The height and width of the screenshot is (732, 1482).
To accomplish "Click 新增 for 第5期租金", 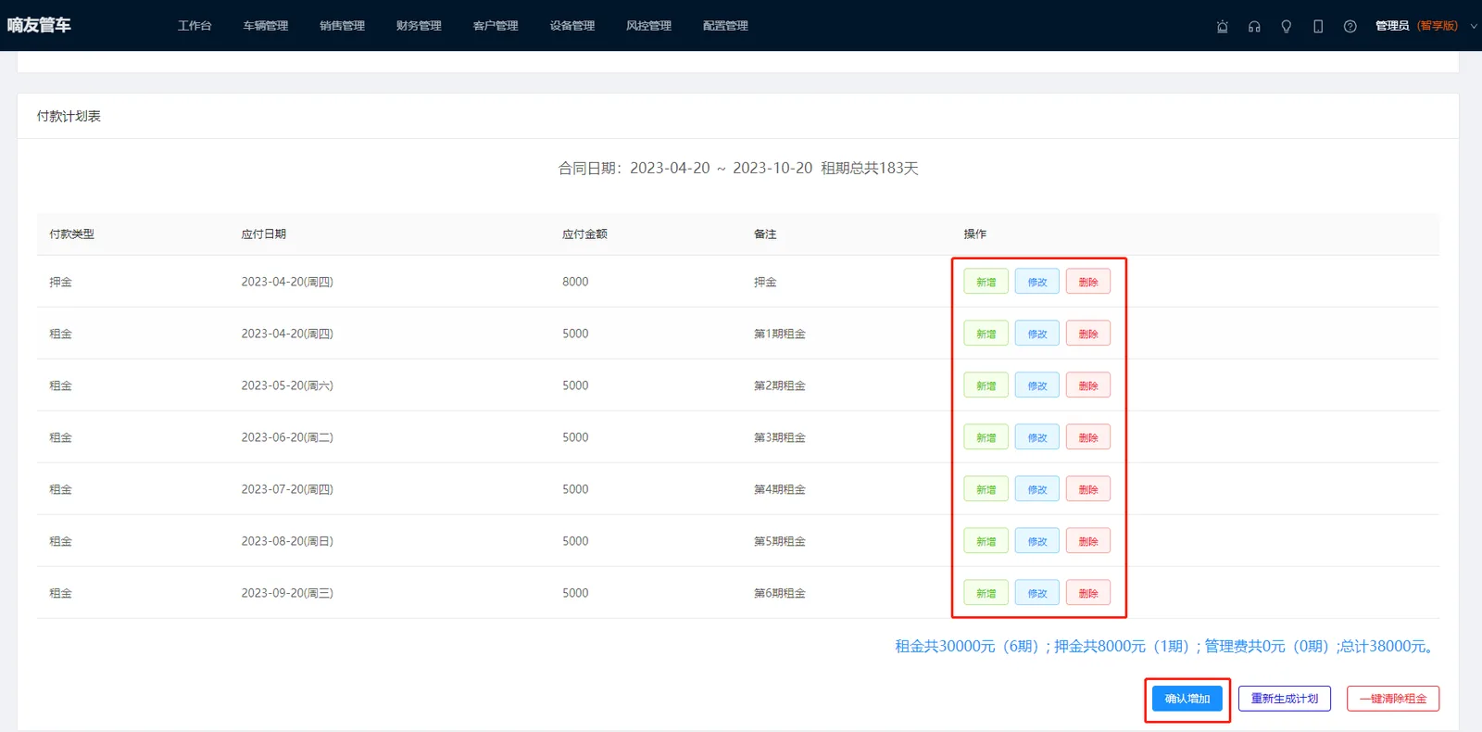I will click(986, 541).
